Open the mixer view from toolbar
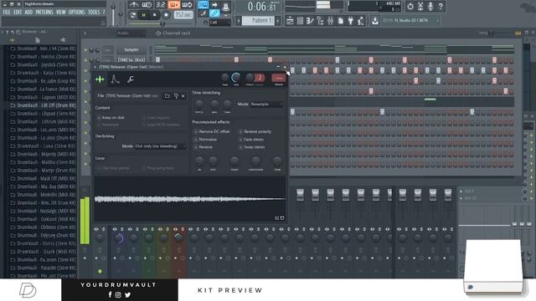 pyautogui.click(x=330, y=21)
